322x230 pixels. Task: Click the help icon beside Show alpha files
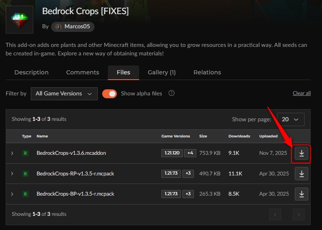(x=172, y=93)
